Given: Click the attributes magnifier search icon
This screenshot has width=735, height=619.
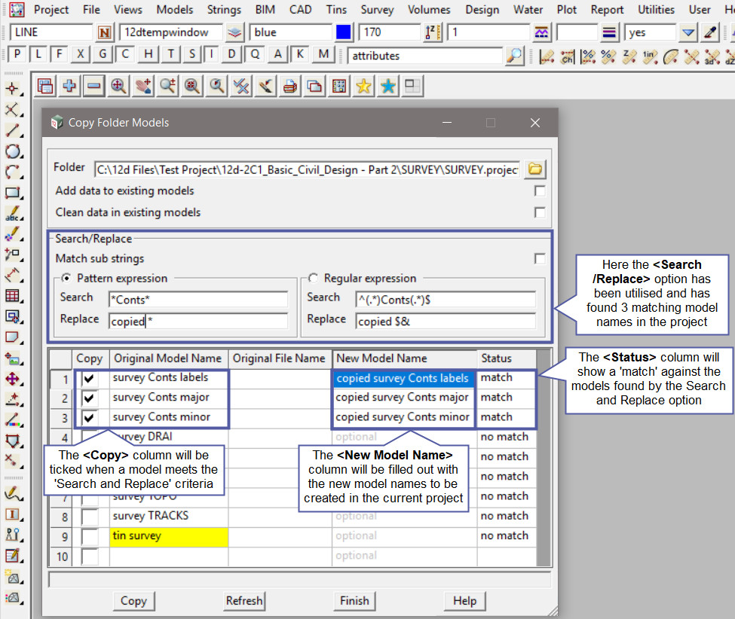Looking at the screenshot, I should pyautogui.click(x=514, y=56).
